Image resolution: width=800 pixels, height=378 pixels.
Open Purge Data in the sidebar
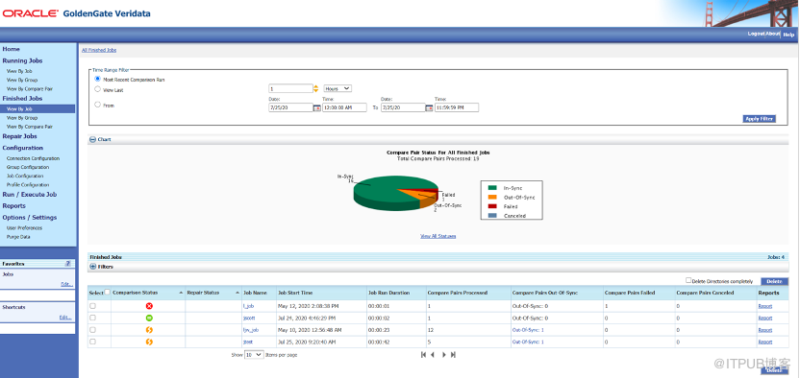point(18,237)
